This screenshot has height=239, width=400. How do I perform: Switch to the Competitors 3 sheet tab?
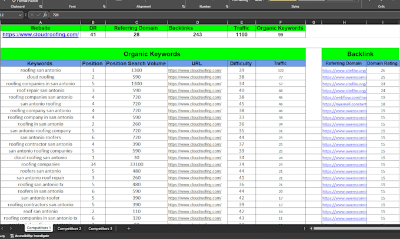click(100, 228)
